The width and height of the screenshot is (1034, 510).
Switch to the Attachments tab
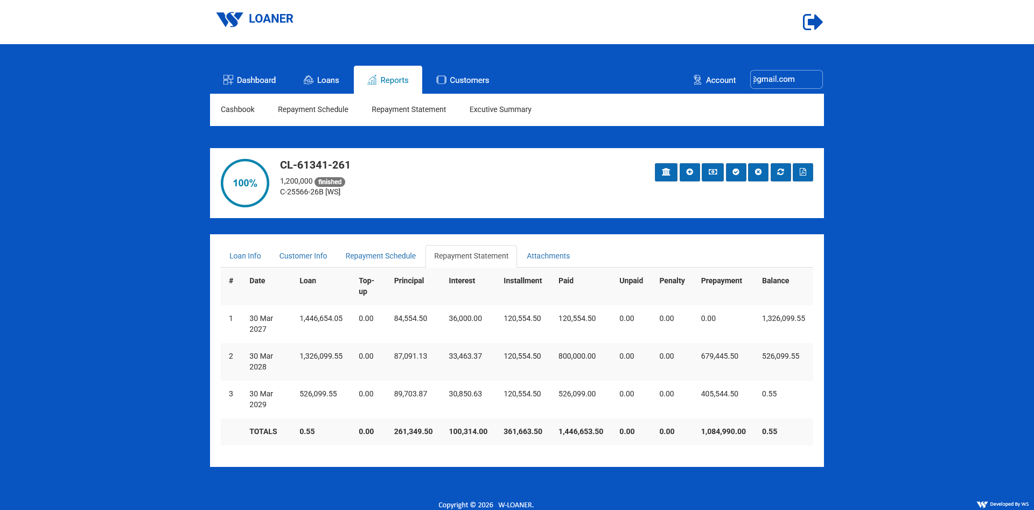[x=548, y=256]
